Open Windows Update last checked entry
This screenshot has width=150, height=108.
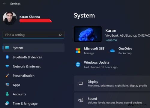(x=97, y=64)
